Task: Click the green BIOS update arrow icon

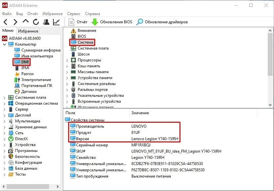Action: click(95, 22)
